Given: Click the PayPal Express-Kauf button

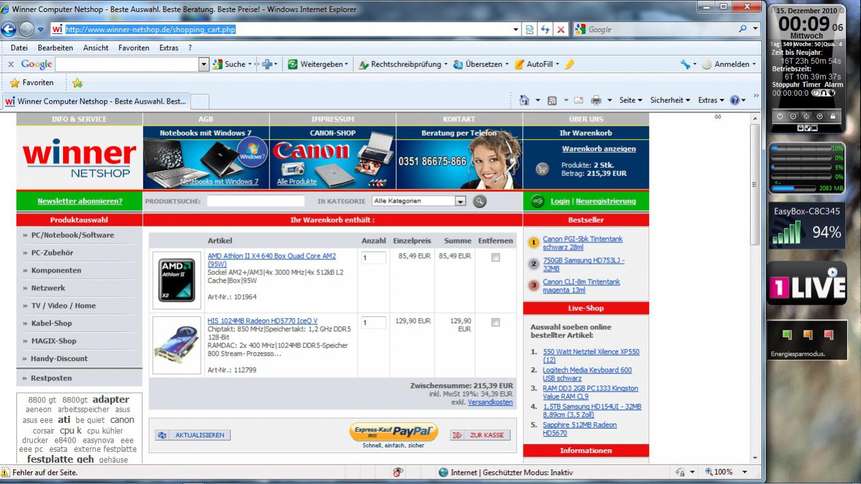Looking at the screenshot, I should [394, 432].
